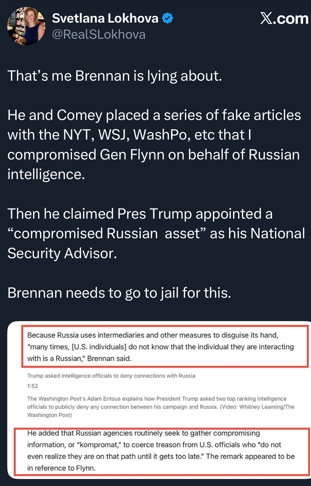Open the @RealSLokhova handle link
Image resolution: width=311 pixels, height=486 pixels.
point(99,34)
